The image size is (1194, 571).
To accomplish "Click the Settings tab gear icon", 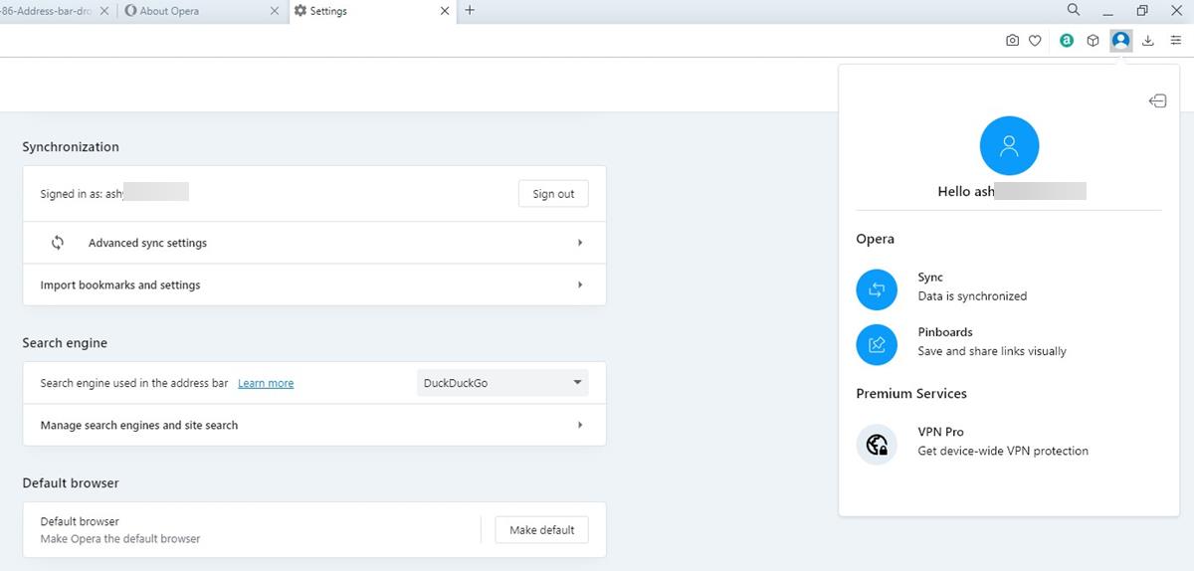I will (x=300, y=11).
